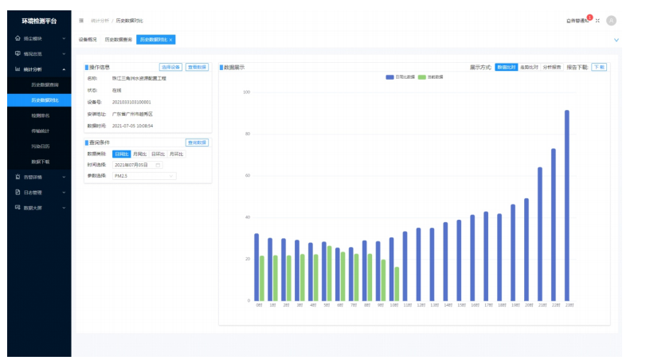Click the monitor icon beside 情况总览

(x=18, y=53)
